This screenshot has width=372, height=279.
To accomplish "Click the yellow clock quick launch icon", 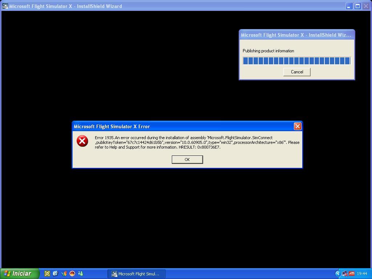I will click(x=47, y=274).
